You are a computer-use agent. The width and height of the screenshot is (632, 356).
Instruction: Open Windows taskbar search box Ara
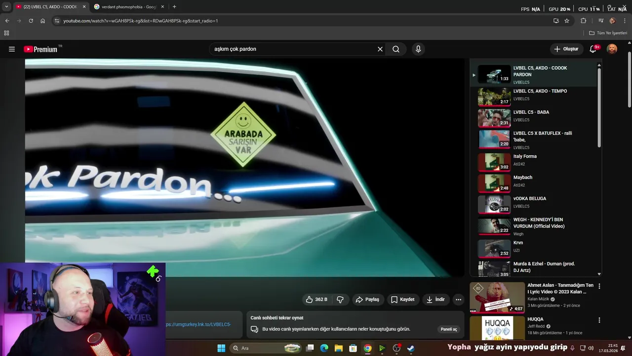click(x=266, y=348)
